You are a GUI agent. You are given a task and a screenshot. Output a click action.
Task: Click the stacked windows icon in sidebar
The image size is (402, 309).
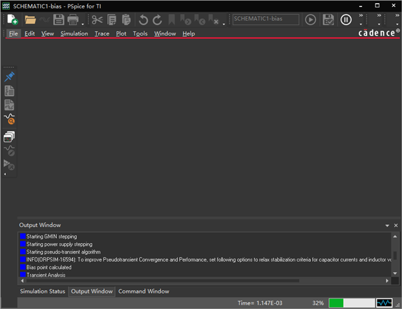(9, 137)
